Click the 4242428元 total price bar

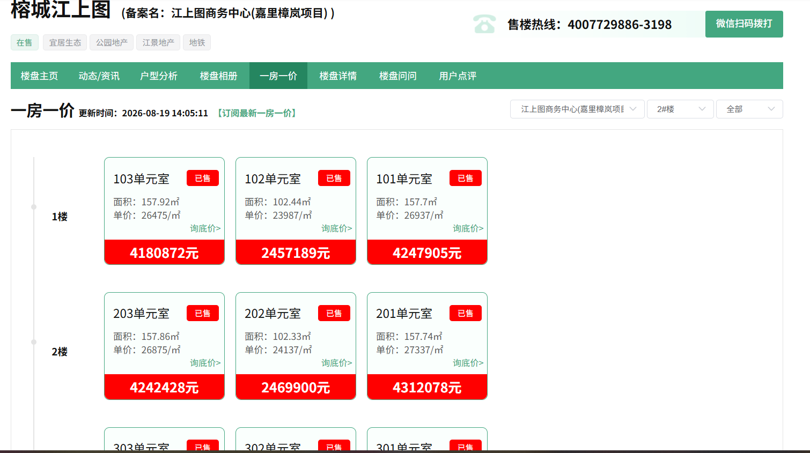(164, 387)
